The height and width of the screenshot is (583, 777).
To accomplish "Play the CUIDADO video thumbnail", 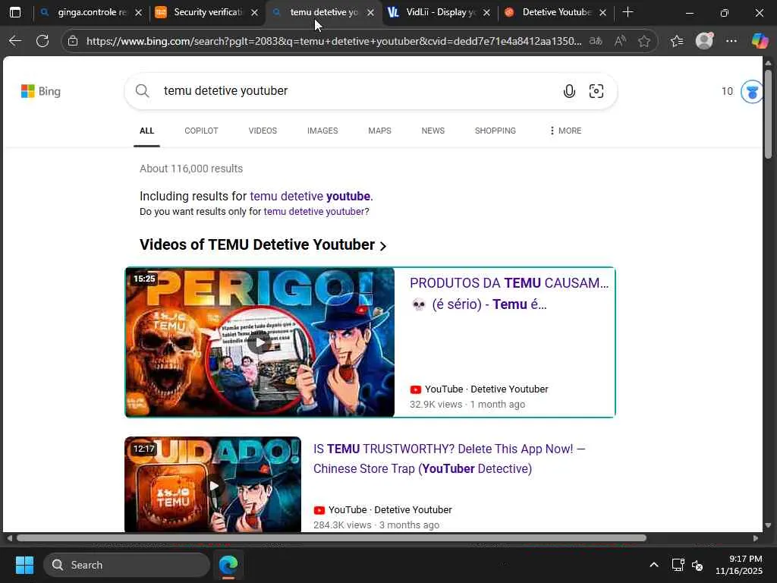I will click(x=212, y=484).
